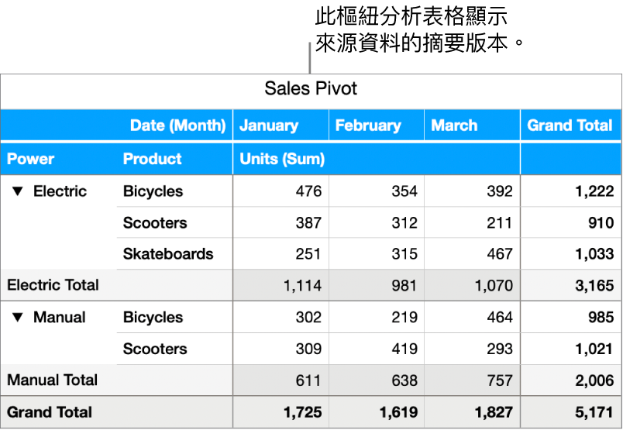Select the Grand Total row label

pos(50,412)
